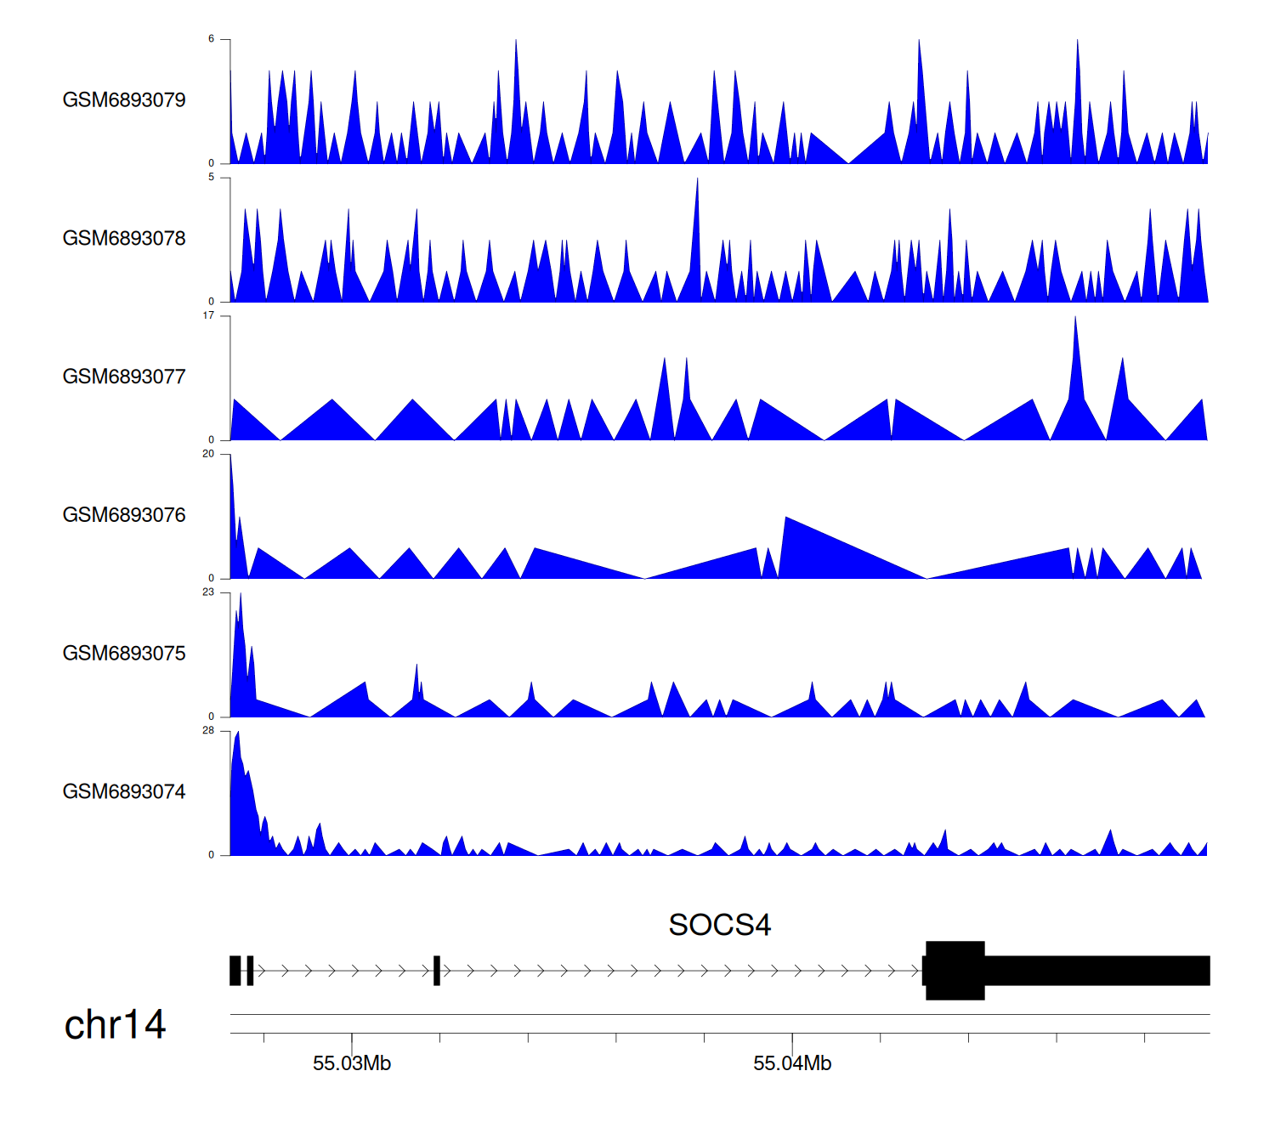This screenshot has width=1275, height=1122.
Task: Select the GSM6893078 track label
Action: click(124, 239)
